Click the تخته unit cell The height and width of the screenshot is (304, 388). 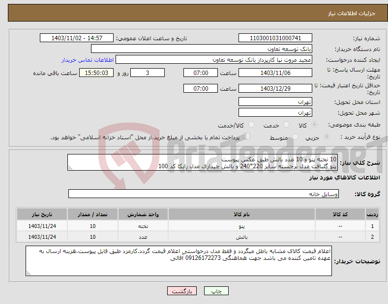[143, 226]
